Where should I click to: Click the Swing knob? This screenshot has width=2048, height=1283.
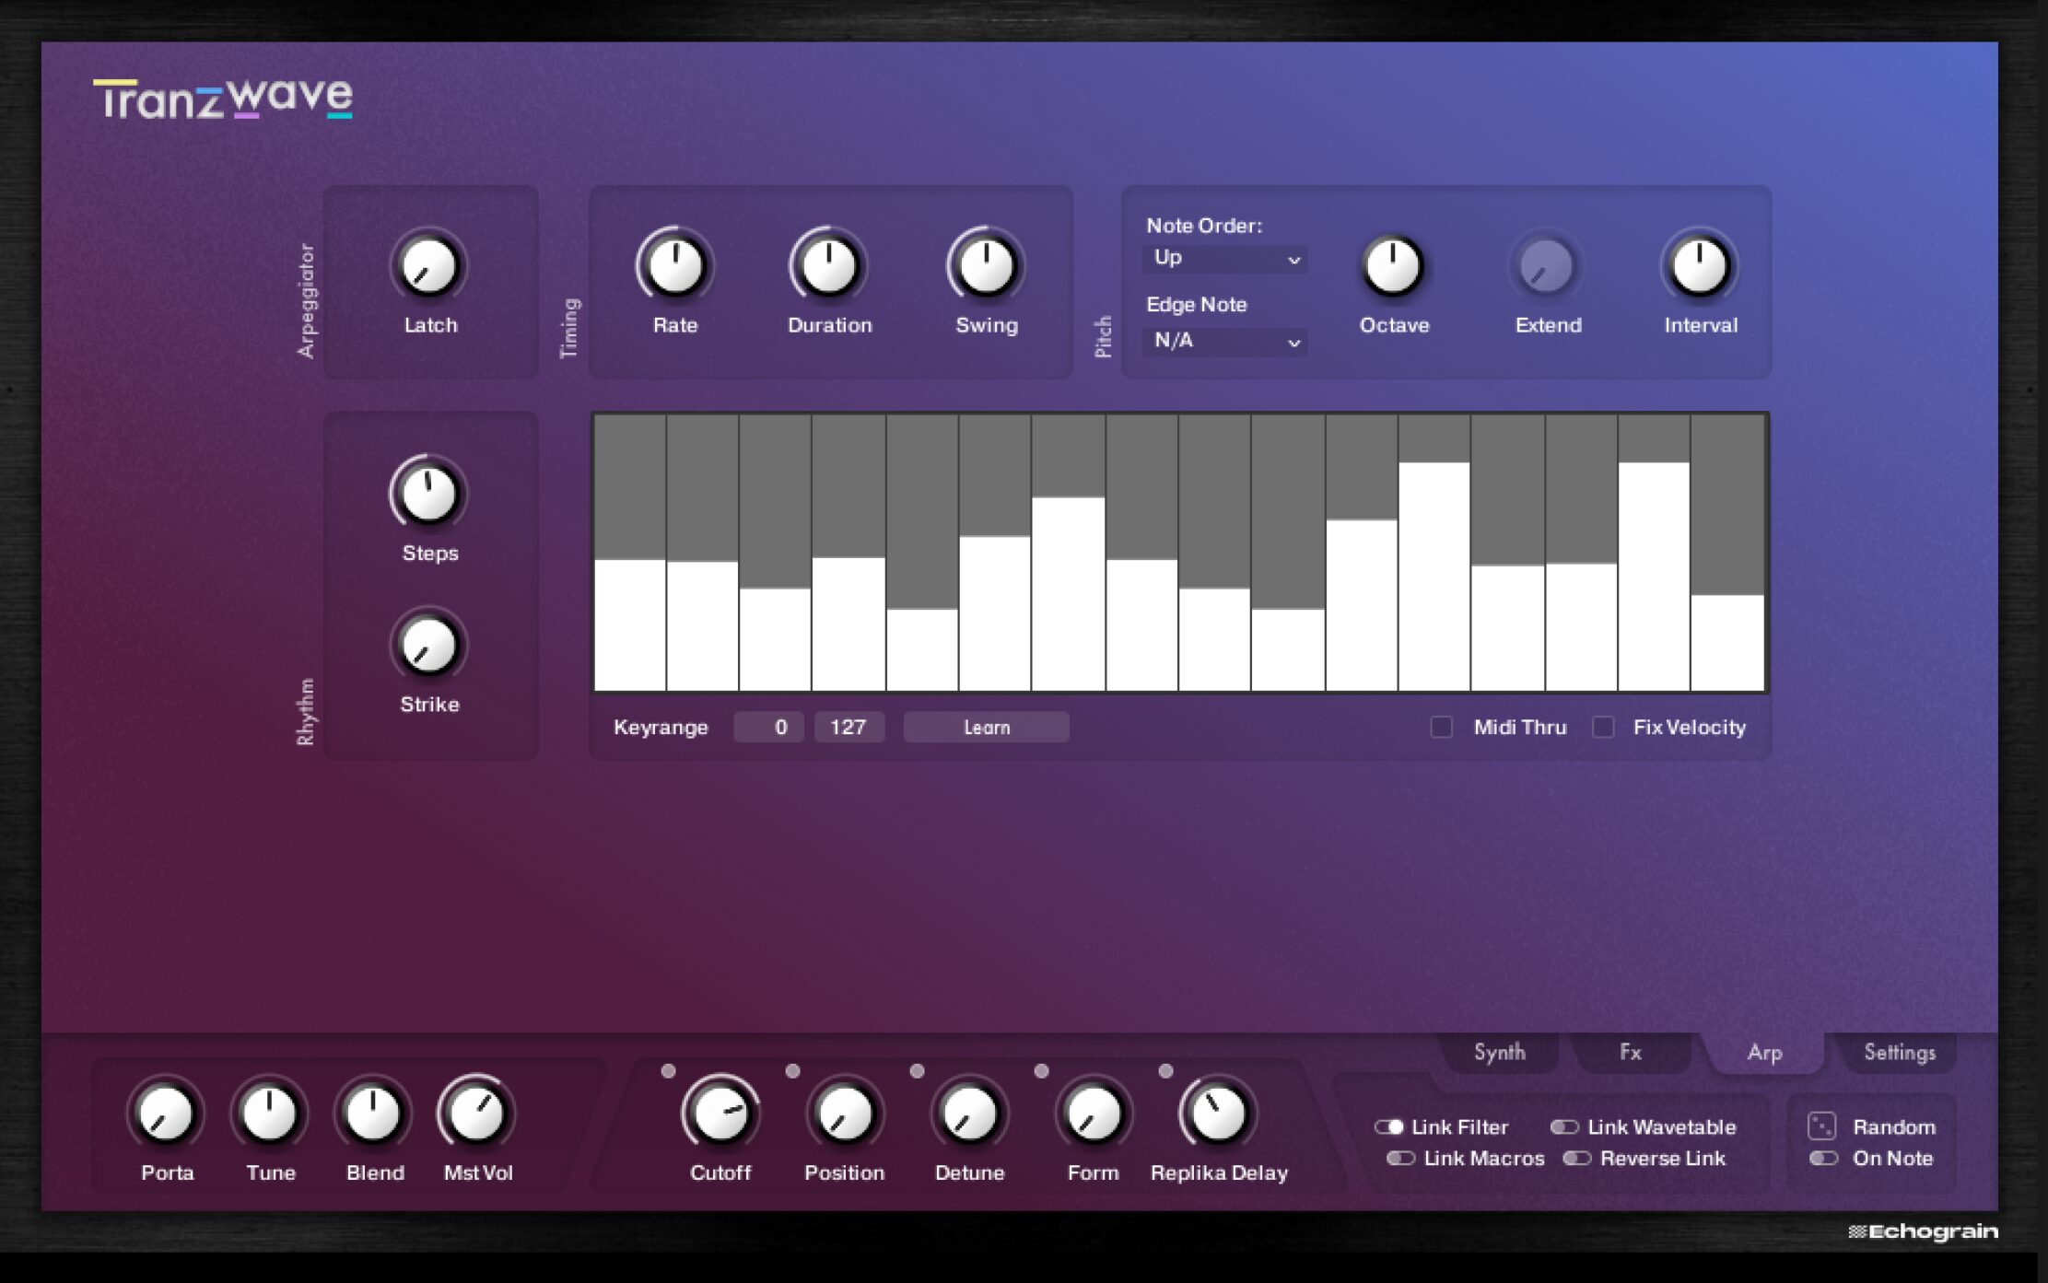(986, 267)
